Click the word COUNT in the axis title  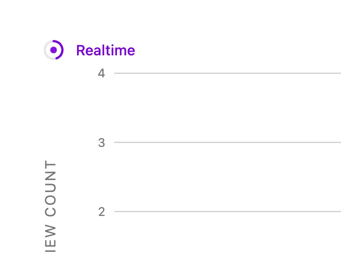51,189
